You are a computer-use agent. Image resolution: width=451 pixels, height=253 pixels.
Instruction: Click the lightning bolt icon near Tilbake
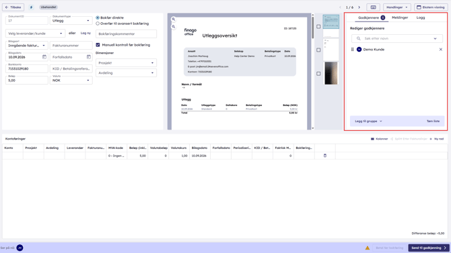32,7
